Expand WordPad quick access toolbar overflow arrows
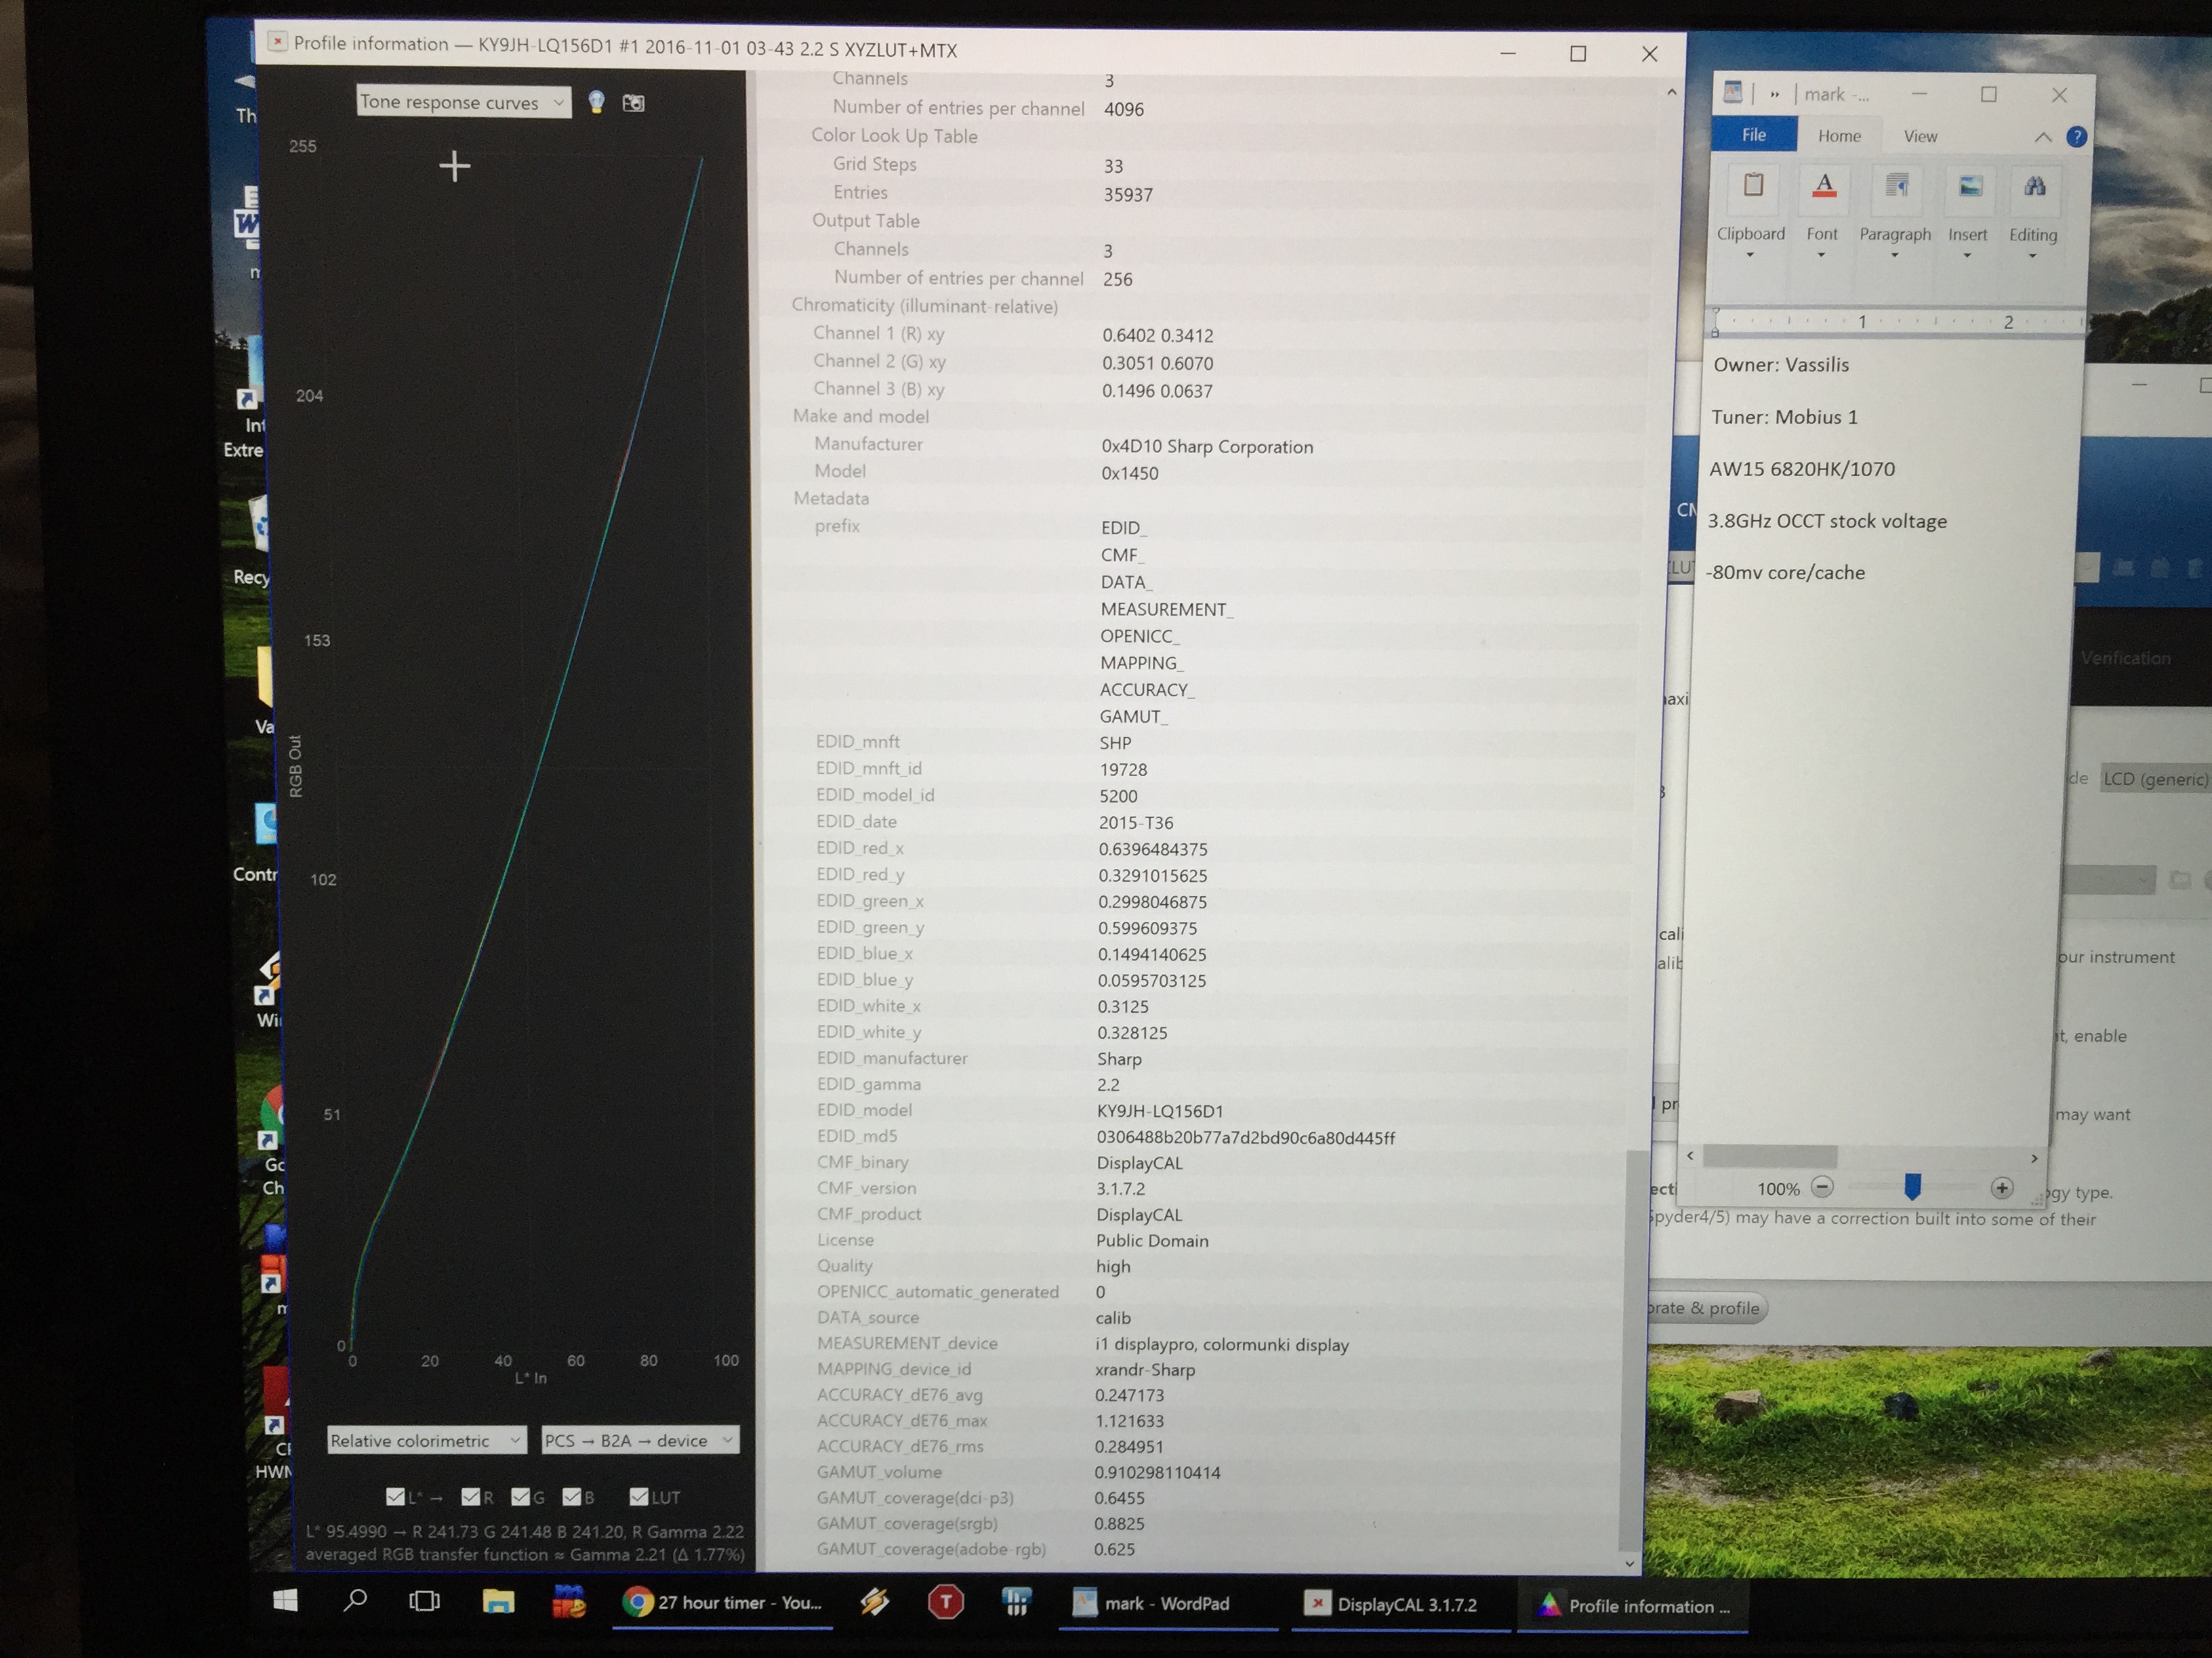Image resolution: width=2212 pixels, height=1658 pixels. [1775, 94]
